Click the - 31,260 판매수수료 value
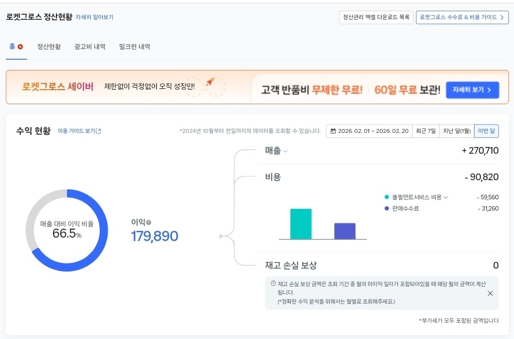 (x=488, y=208)
